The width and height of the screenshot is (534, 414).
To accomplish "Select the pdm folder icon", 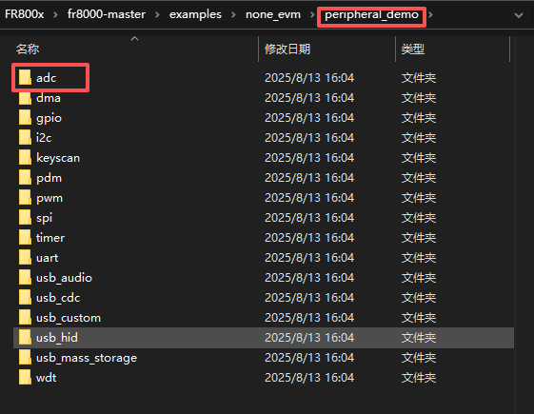I will (x=25, y=178).
